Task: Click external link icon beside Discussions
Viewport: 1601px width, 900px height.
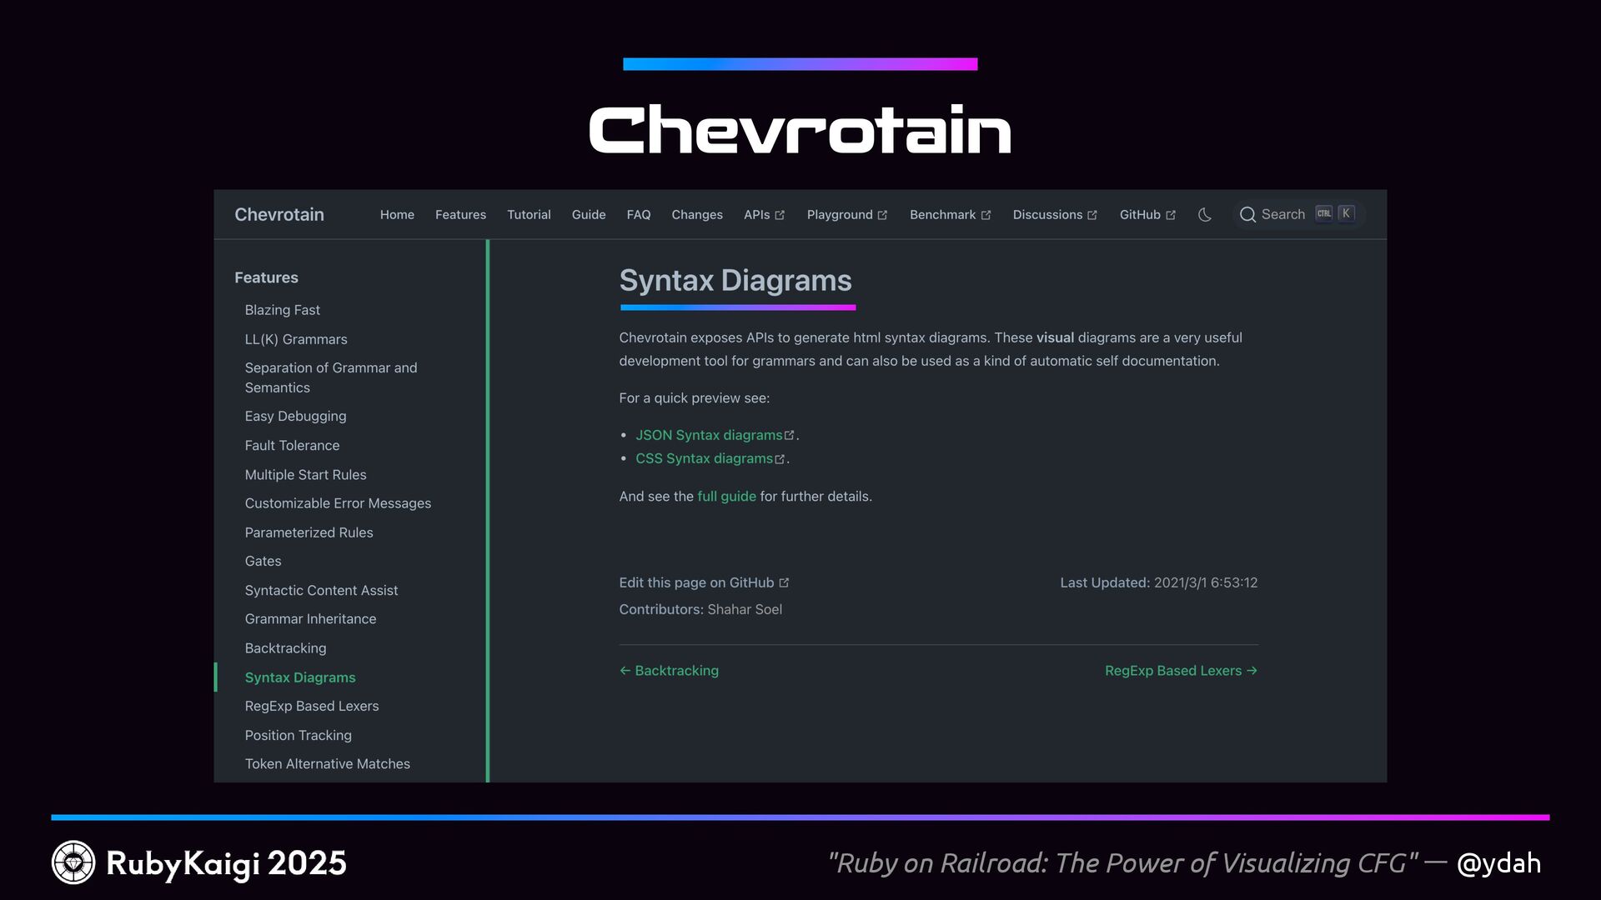Action: (1092, 216)
